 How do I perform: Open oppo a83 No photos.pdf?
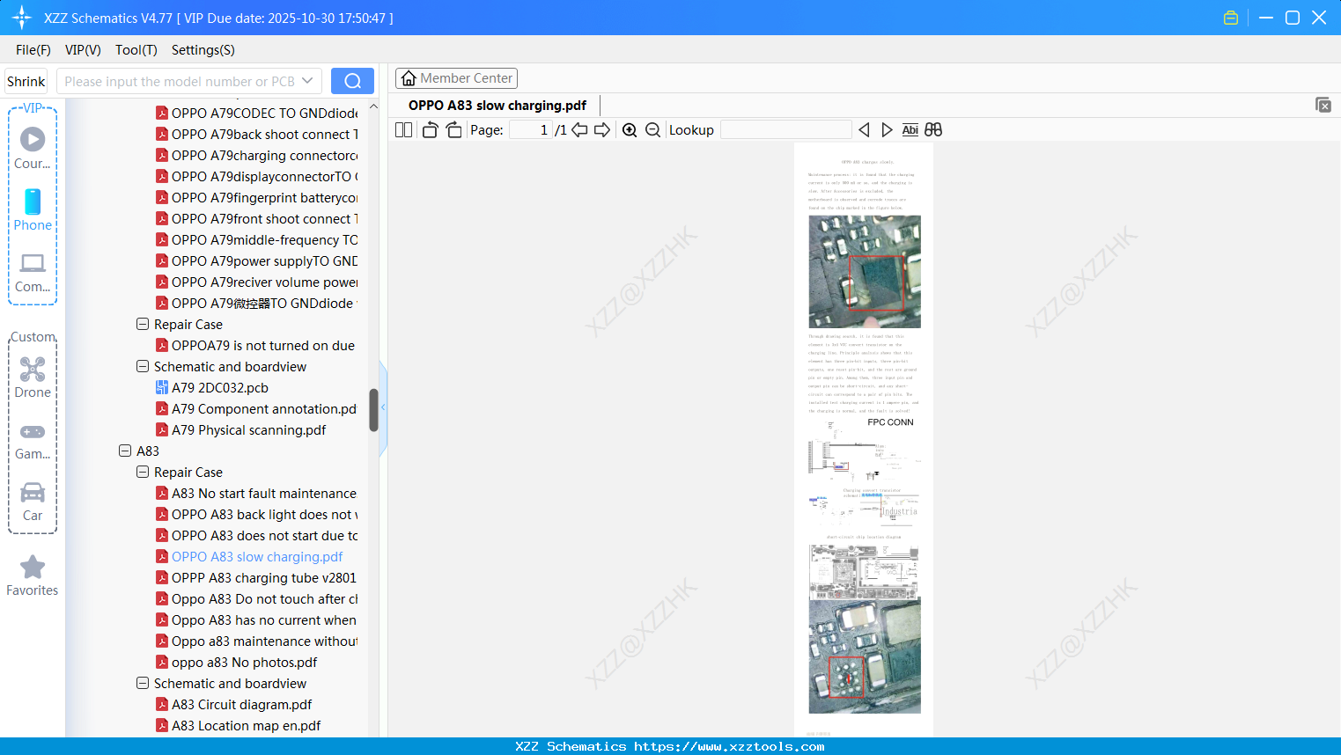coord(236,663)
